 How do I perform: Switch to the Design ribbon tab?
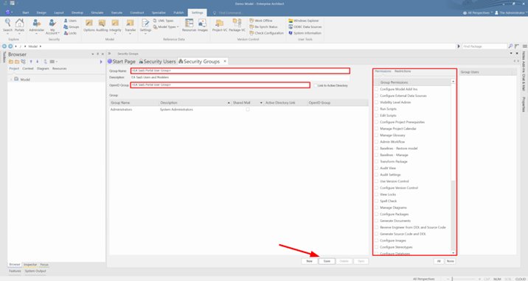pyautogui.click(x=41, y=13)
